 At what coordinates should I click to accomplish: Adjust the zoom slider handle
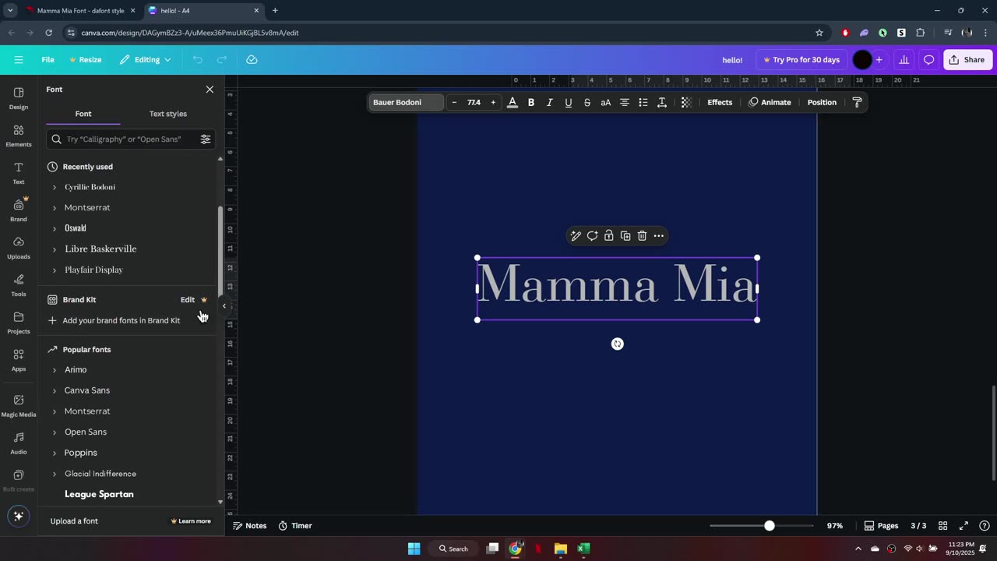click(x=770, y=526)
